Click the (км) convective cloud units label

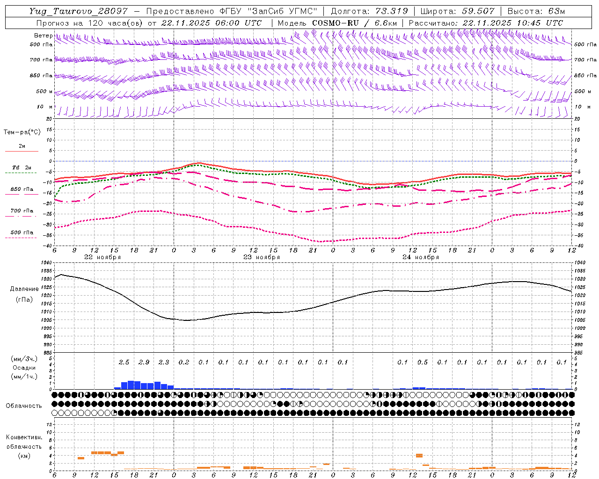pos(24,456)
